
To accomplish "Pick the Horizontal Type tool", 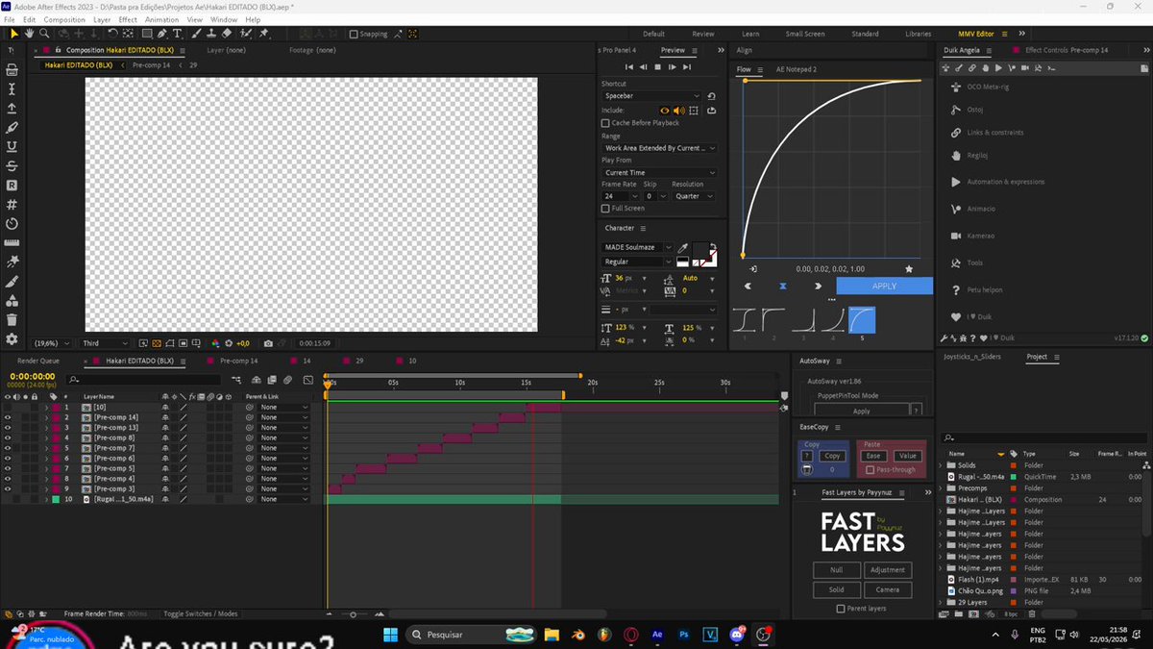I will point(177,34).
